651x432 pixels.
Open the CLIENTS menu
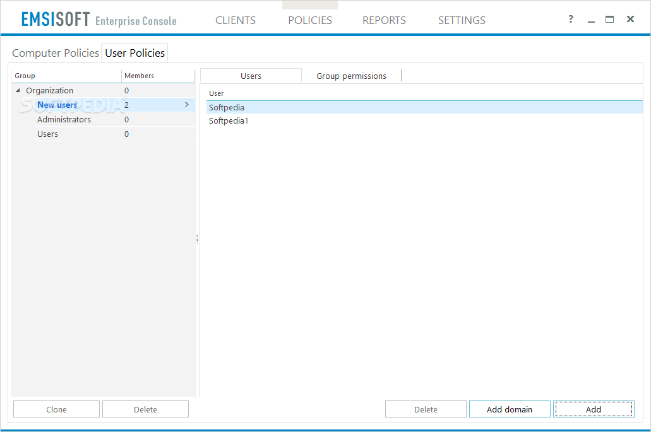click(236, 20)
